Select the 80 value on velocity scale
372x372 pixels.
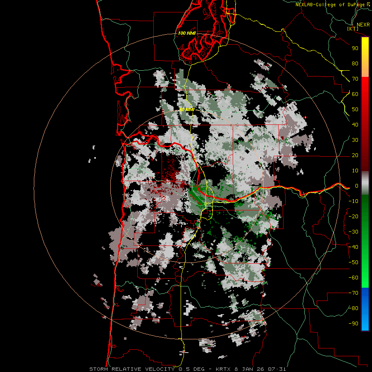pos(355,64)
